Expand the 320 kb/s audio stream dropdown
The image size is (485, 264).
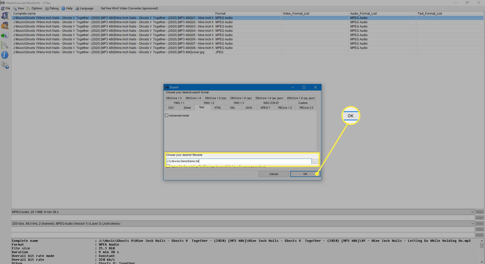472,224
